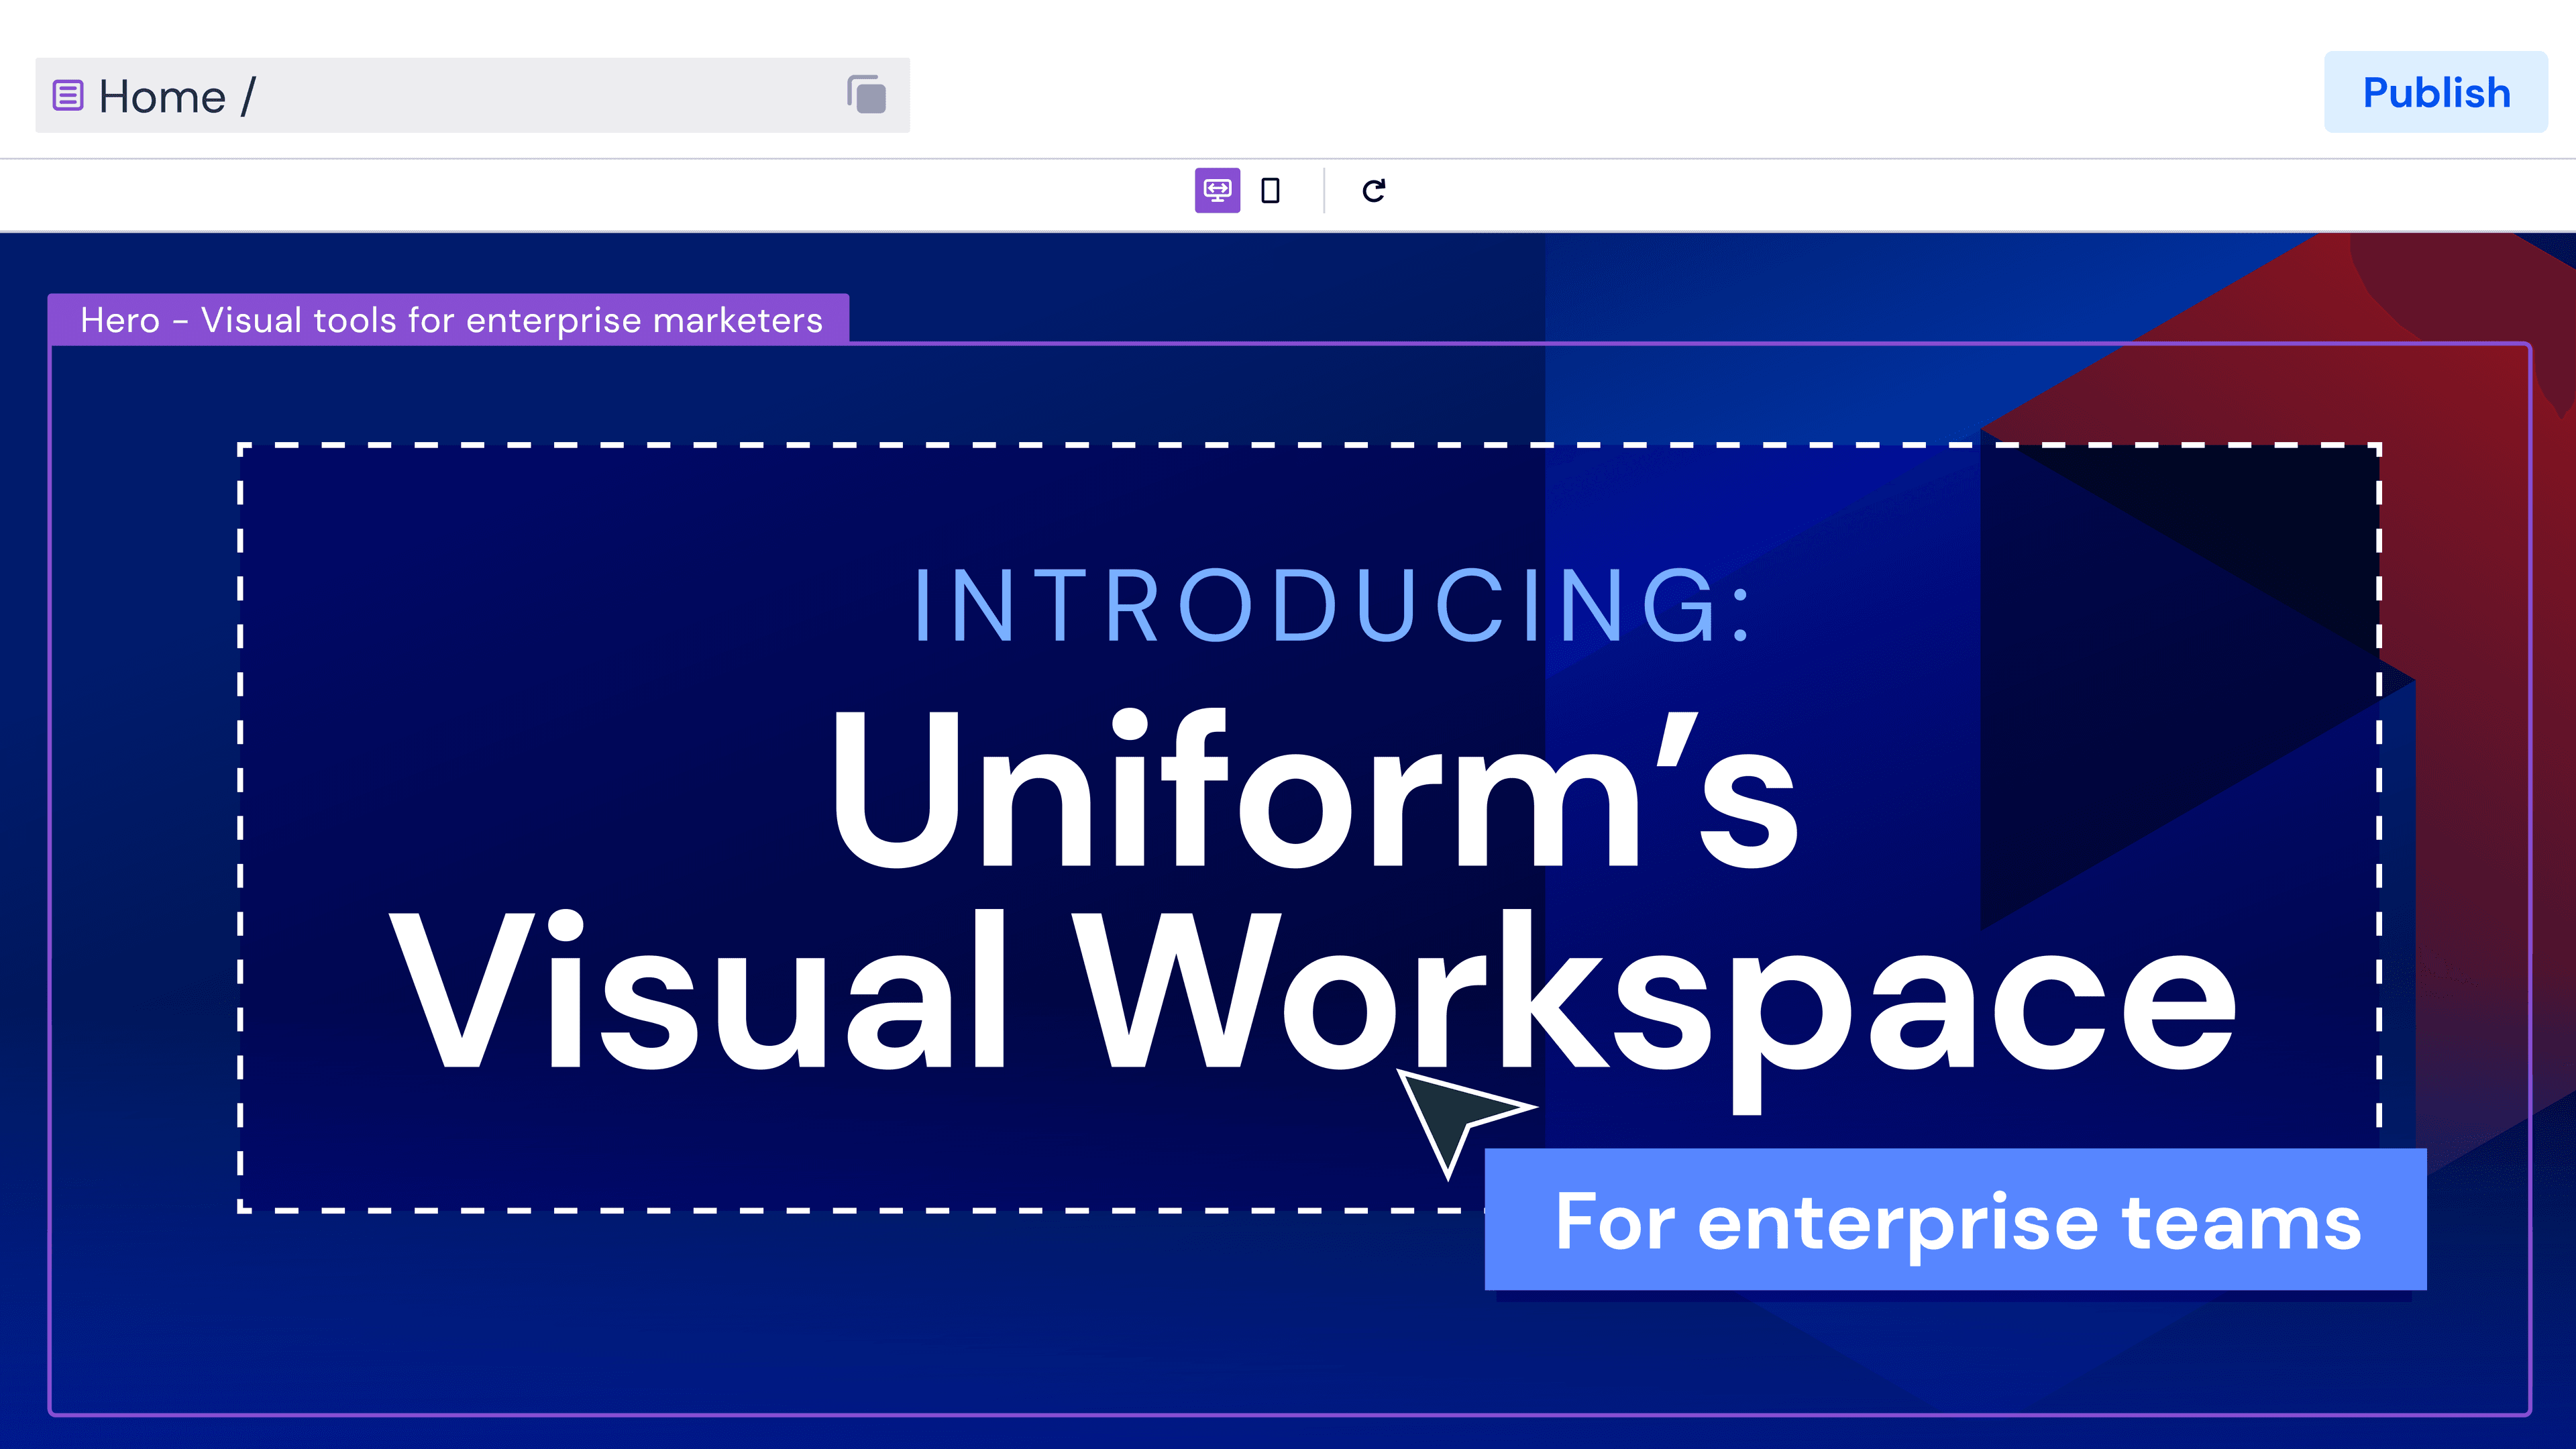
Task: Click the copy icon in the path field
Action: [x=866, y=95]
